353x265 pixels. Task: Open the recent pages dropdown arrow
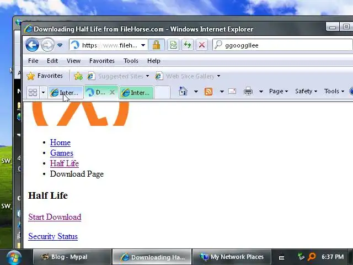60,45
